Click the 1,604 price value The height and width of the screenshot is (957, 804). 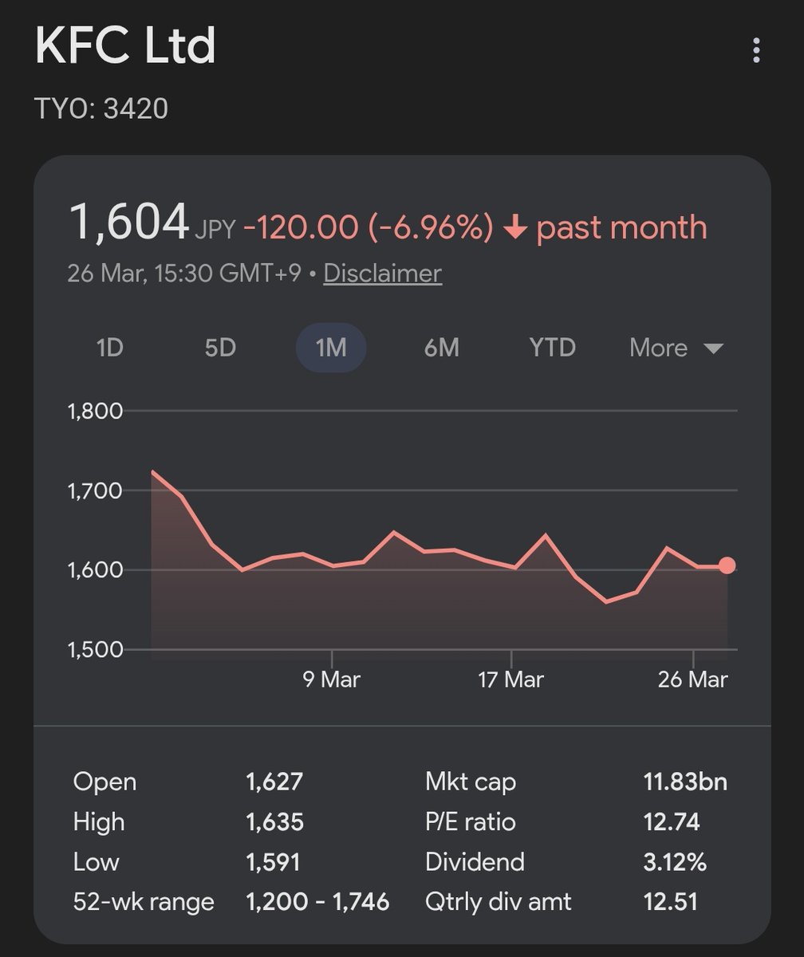129,222
